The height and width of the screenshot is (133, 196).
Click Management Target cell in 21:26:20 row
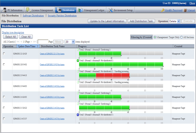click(178, 54)
